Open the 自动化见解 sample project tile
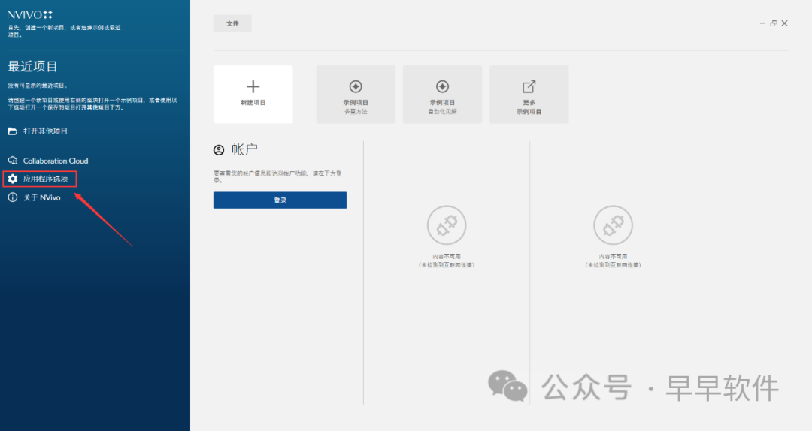This screenshot has width=812, height=431. (x=442, y=94)
